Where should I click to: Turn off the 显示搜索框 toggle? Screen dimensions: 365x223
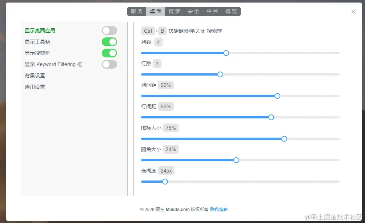tap(109, 53)
